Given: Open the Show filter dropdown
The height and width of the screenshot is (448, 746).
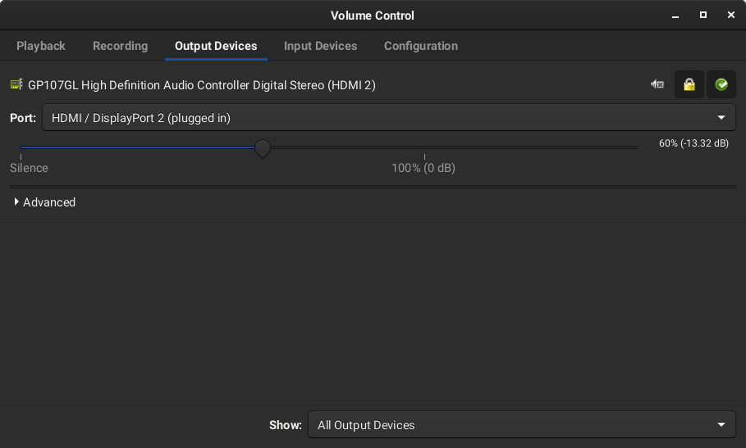Looking at the screenshot, I should (x=522, y=425).
